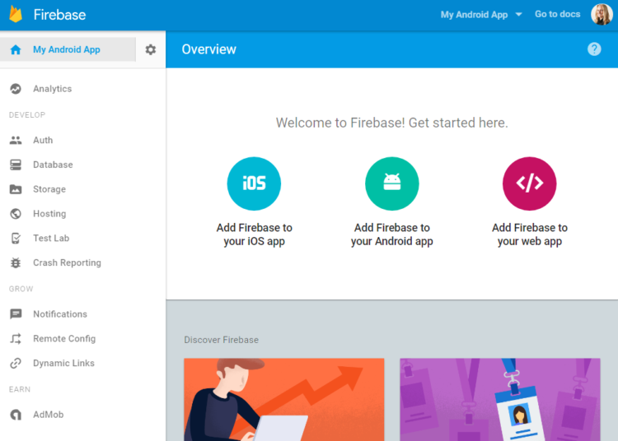
Task: Click the Discover Firebase heading
Action: pos(221,340)
